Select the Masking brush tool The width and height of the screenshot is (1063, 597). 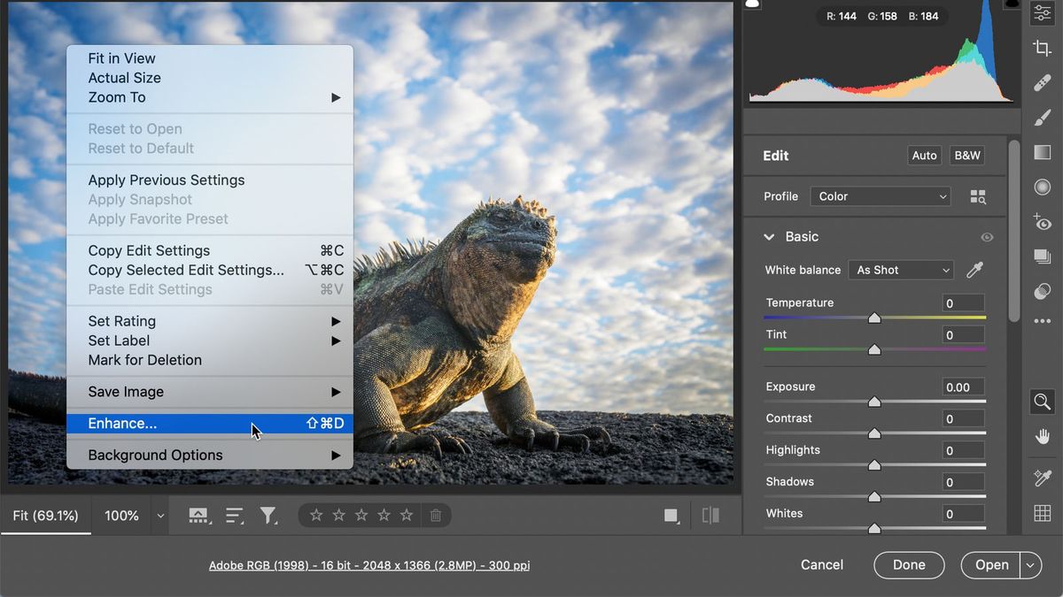tap(1042, 118)
